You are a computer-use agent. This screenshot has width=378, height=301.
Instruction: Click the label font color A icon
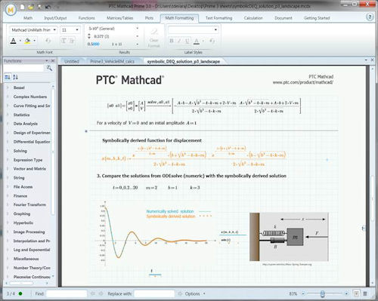pos(197,41)
